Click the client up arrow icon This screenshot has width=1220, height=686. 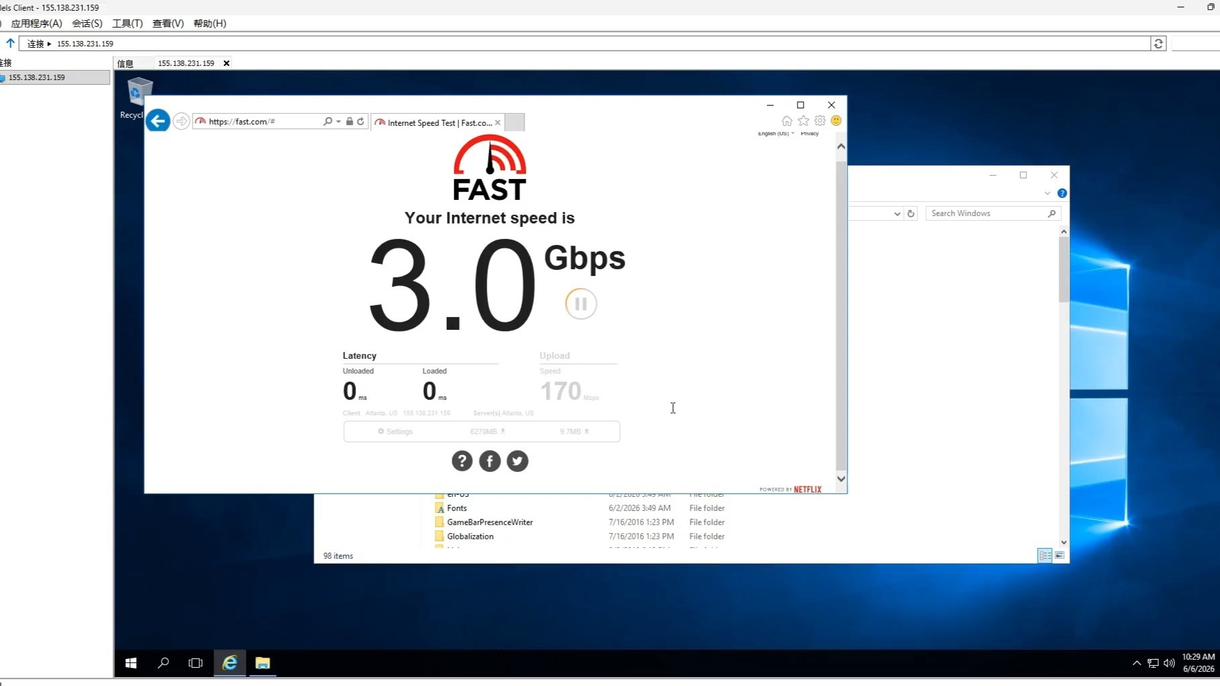(10, 43)
